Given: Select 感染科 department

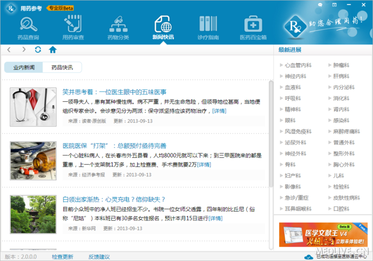Looking at the screenshot, I should 339,120.
